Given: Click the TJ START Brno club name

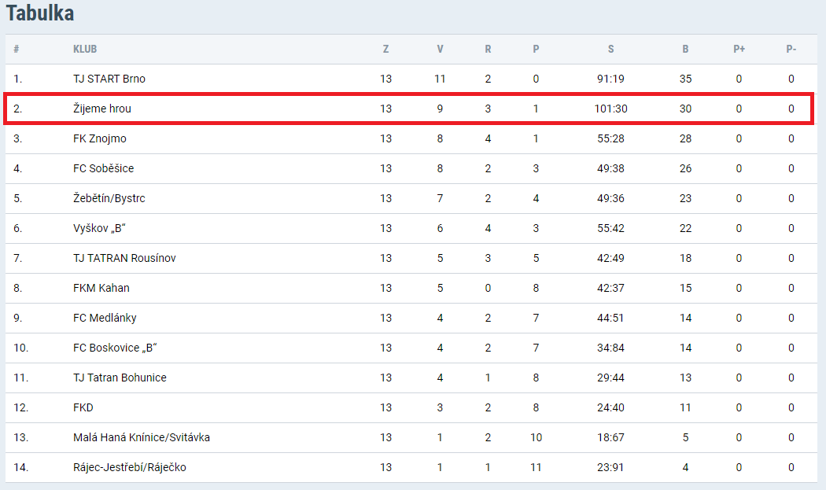Looking at the screenshot, I should [x=109, y=79].
